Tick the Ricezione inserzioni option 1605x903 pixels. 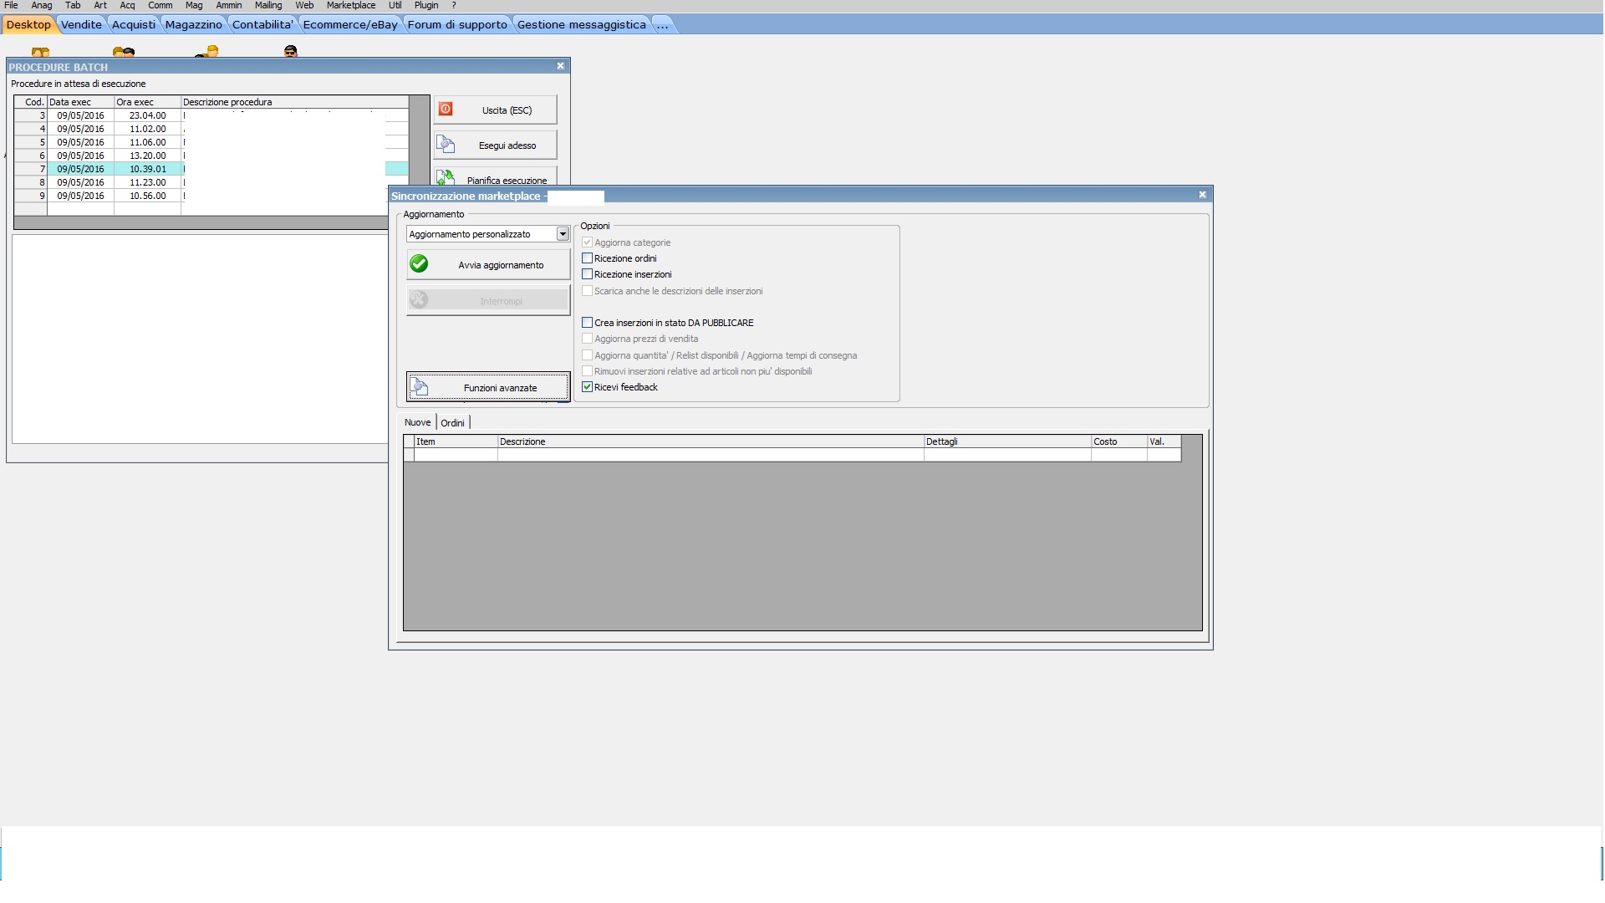(x=587, y=274)
